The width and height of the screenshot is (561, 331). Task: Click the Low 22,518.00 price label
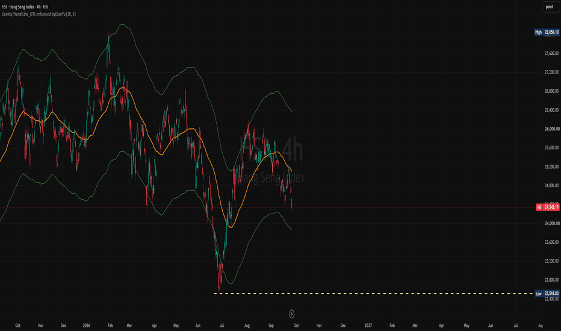547,294
